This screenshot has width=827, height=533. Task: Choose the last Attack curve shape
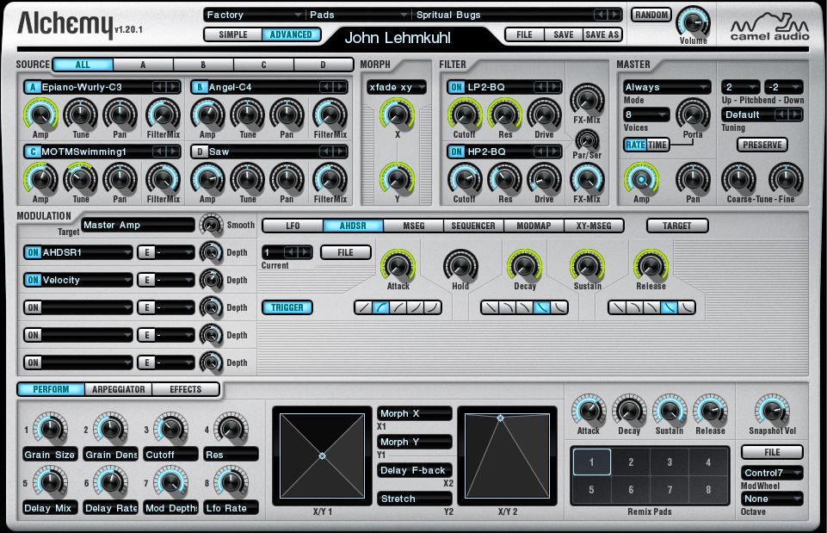pyautogui.click(x=433, y=307)
